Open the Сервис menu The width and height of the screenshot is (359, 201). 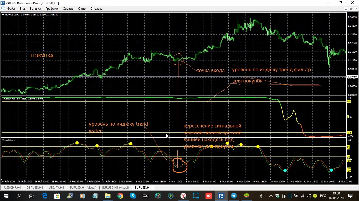point(68,9)
